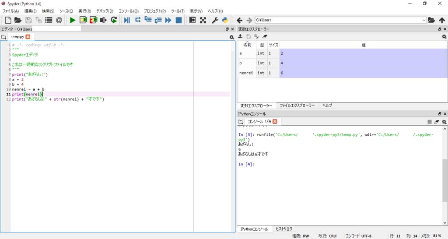Clear the console with the eraser icon
This screenshot has height=239, width=448.
pyautogui.click(x=437, y=122)
